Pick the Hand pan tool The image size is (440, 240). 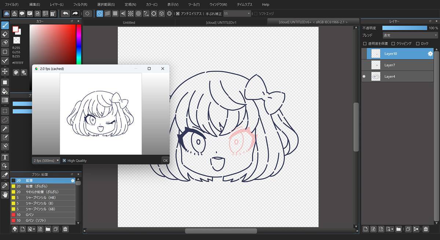(x=5, y=195)
